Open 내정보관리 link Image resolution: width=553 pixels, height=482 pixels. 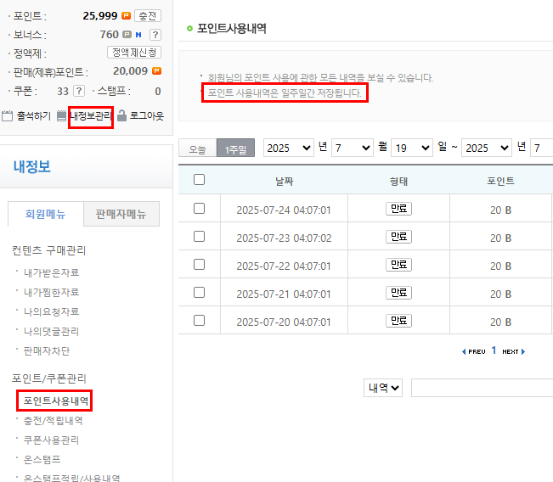91,116
